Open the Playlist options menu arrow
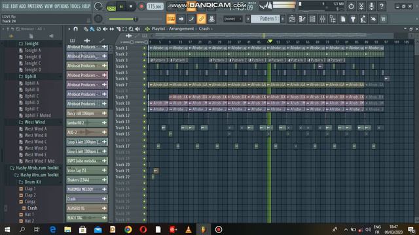The height and width of the screenshot is (235, 419). point(69,29)
